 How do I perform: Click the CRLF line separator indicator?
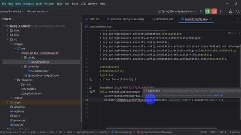(213, 132)
